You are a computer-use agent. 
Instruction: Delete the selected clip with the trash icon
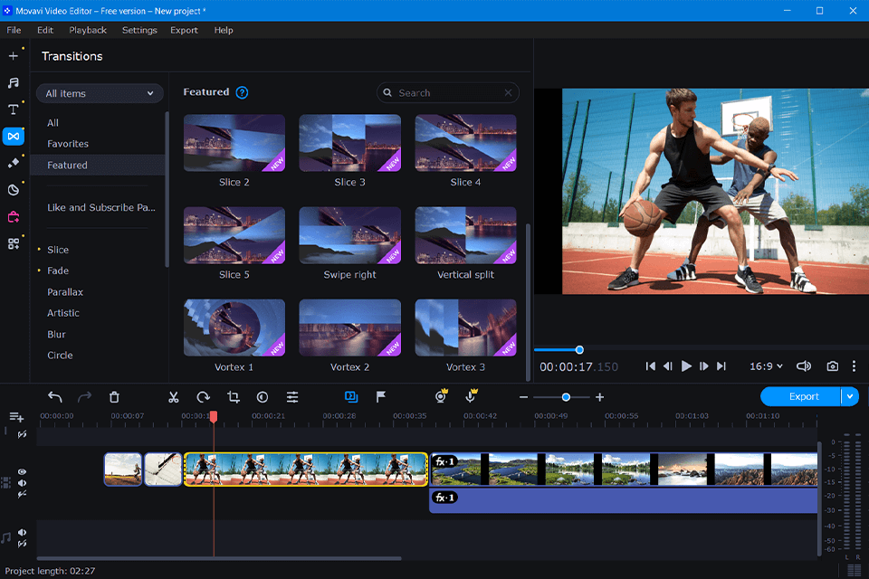[114, 397]
